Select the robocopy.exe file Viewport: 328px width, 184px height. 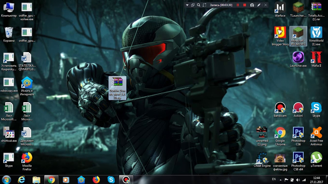(9, 85)
